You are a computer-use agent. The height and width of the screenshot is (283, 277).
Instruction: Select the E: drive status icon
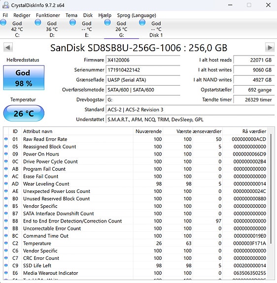pos(72,23)
